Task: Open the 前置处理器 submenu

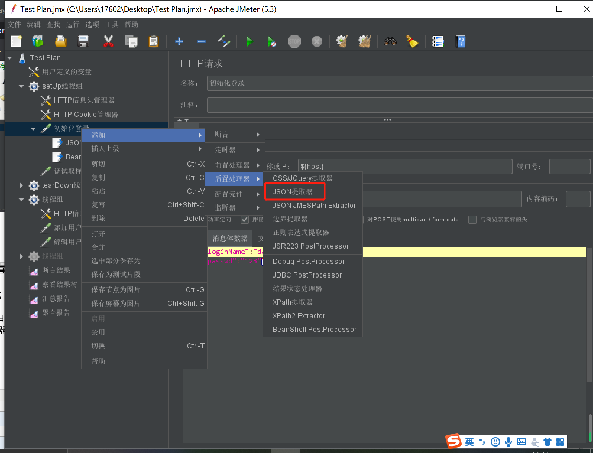Action: tap(235, 165)
